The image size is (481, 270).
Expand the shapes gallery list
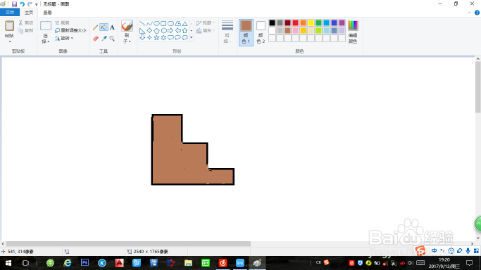coord(192,38)
